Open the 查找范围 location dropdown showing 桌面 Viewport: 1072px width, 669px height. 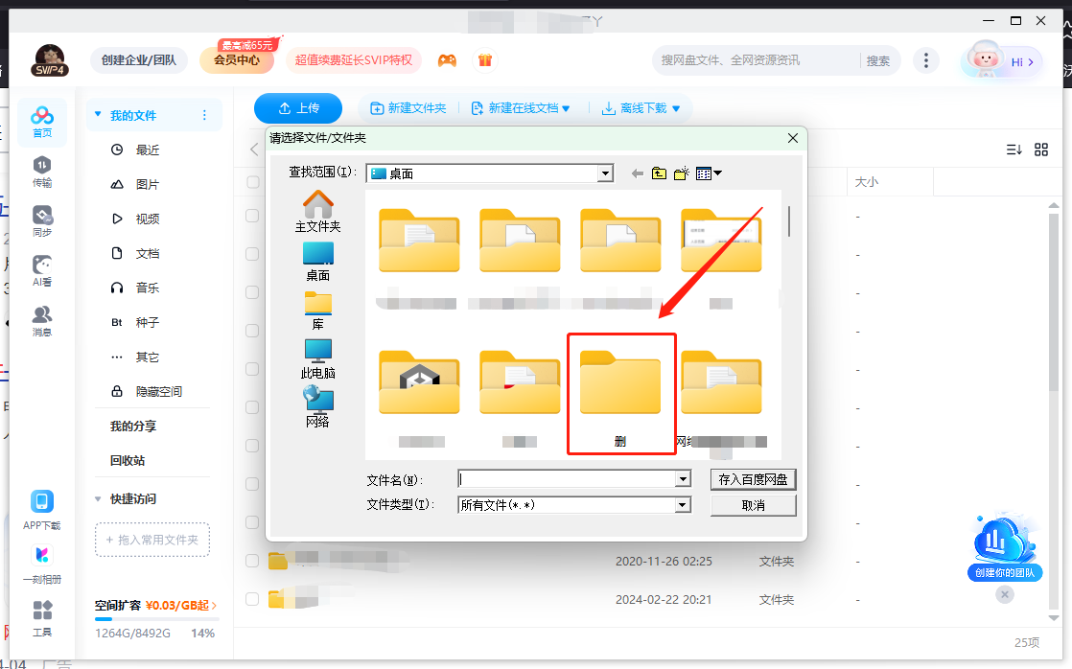pyautogui.click(x=605, y=173)
